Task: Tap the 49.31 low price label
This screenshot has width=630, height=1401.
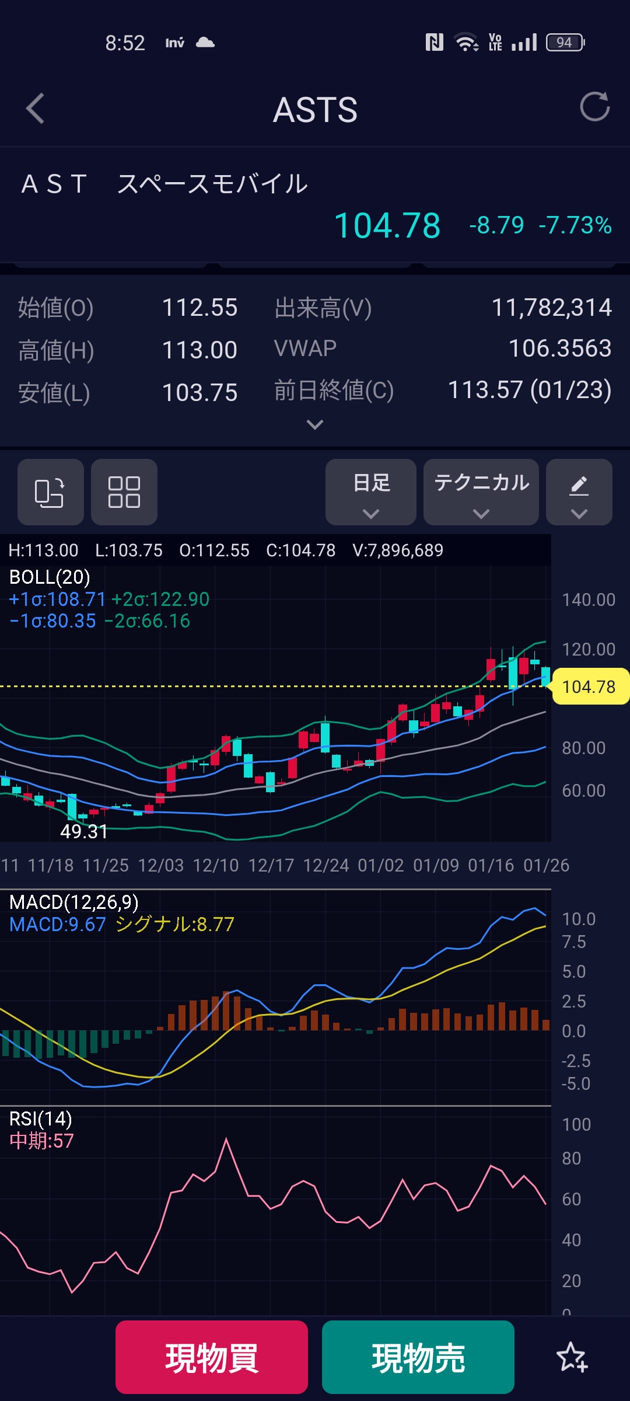Action: 84,831
